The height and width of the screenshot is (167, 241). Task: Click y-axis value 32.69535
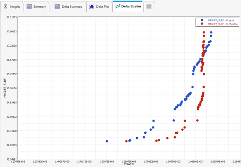point(12,145)
